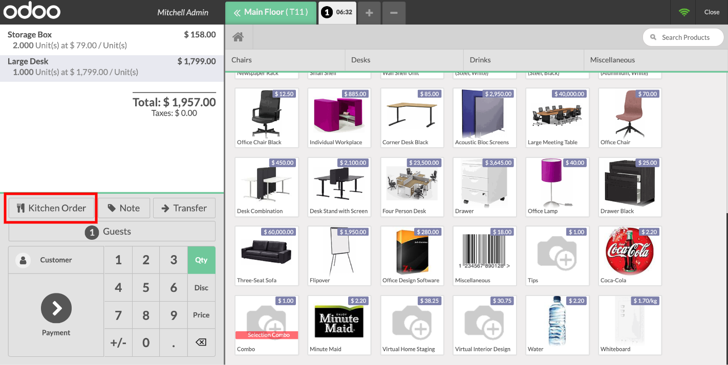
Task: Click the Payment arrow circle icon
Action: click(x=56, y=308)
